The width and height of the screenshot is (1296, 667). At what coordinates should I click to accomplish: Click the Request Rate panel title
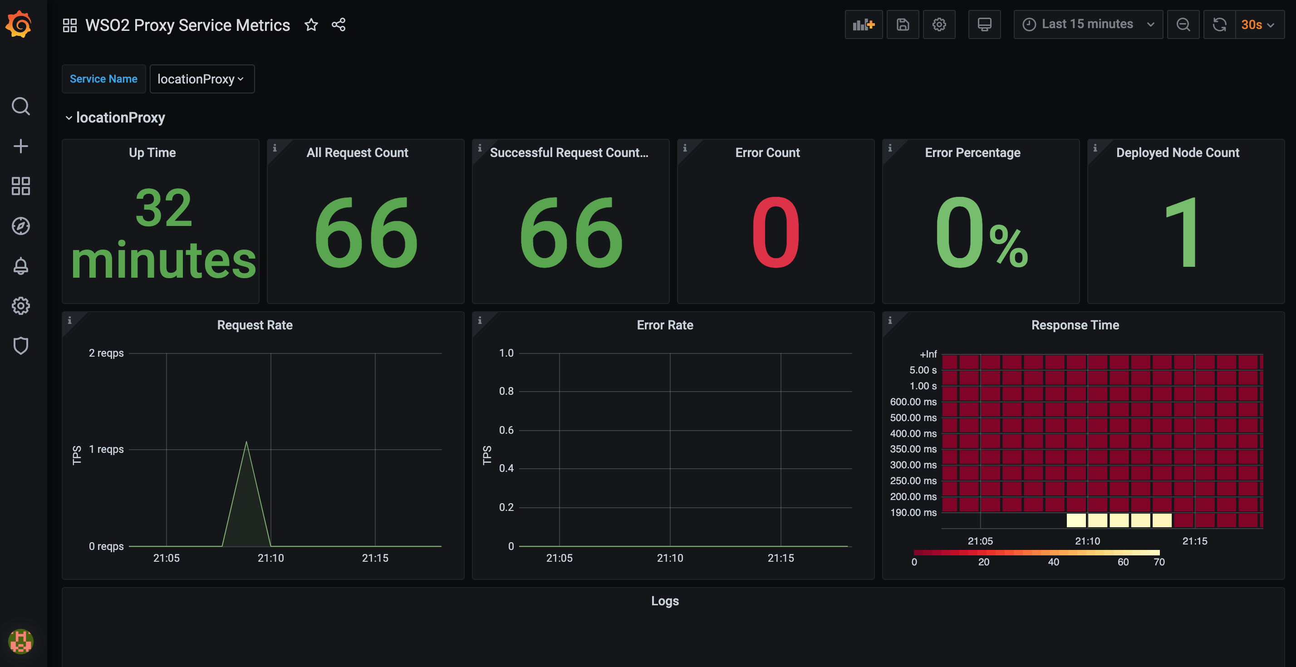pyautogui.click(x=255, y=325)
